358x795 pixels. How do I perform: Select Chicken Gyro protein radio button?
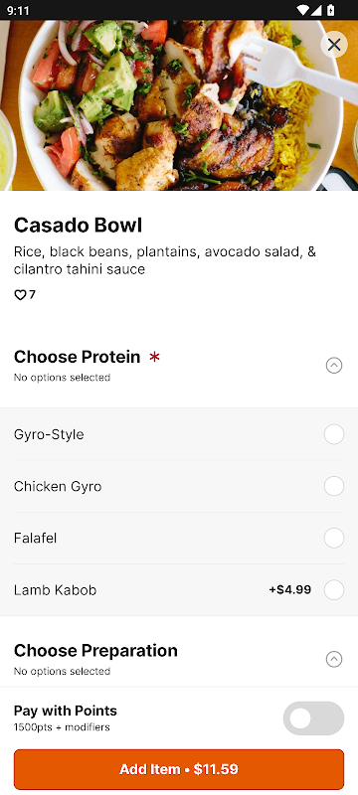pyautogui.click(x=334, y=486)
